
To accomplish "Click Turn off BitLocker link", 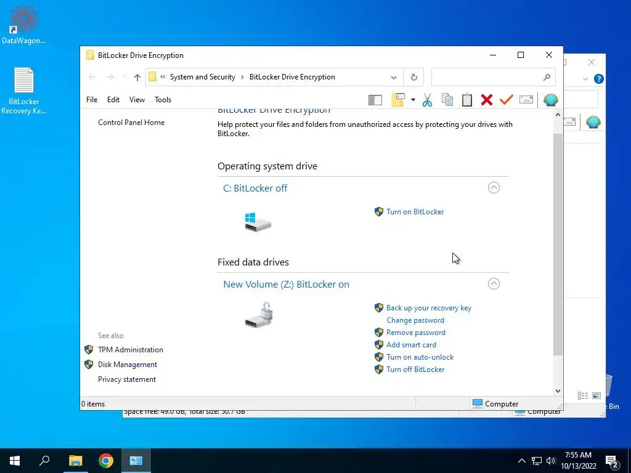I will (415, 370).
